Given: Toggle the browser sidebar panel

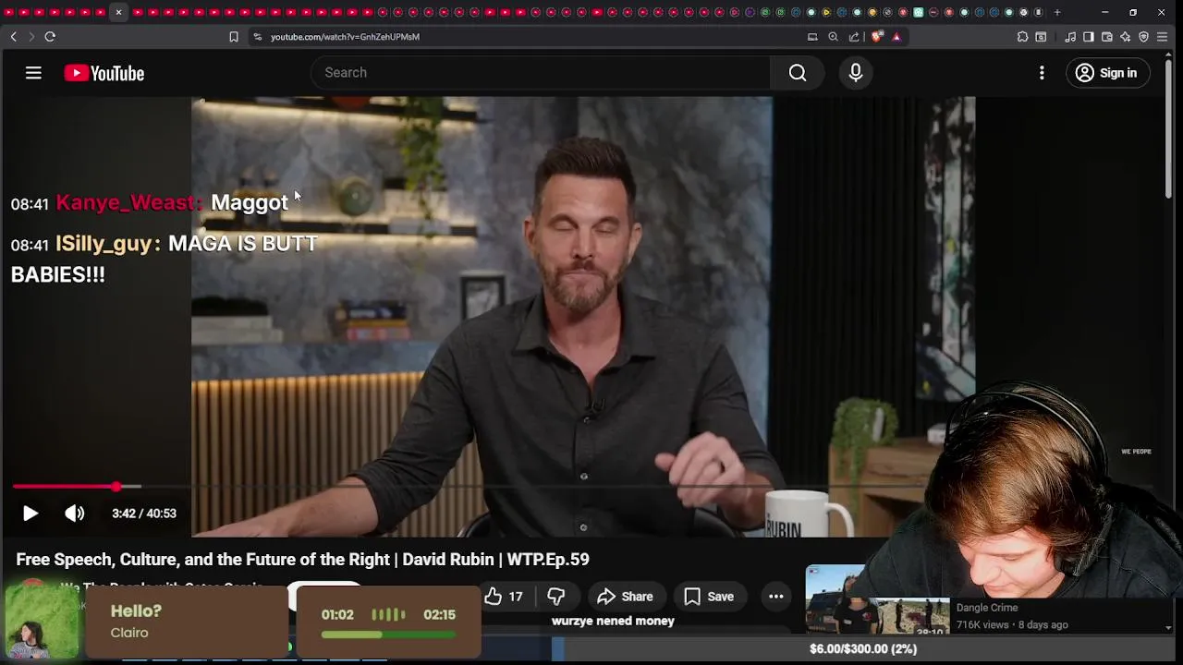Looking at the screenshot, I should [1089, 37].
